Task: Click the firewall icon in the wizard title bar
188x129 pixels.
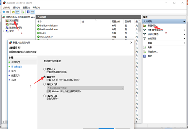Action: click(x=11, y=43)
